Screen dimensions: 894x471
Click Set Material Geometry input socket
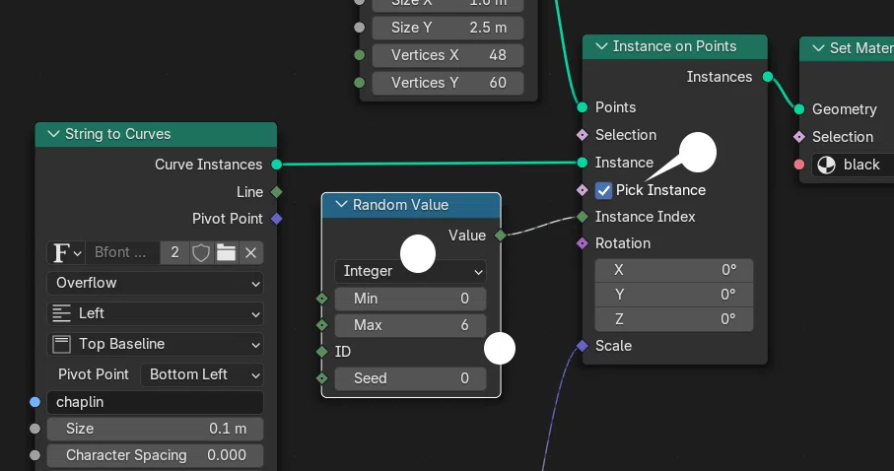(x=799, y=109)
